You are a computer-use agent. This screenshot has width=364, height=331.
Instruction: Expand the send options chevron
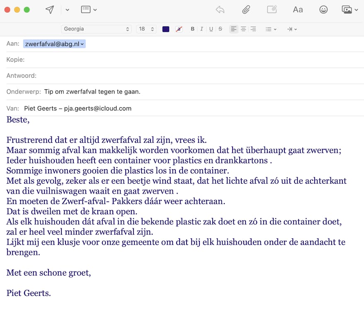point(68,10)
